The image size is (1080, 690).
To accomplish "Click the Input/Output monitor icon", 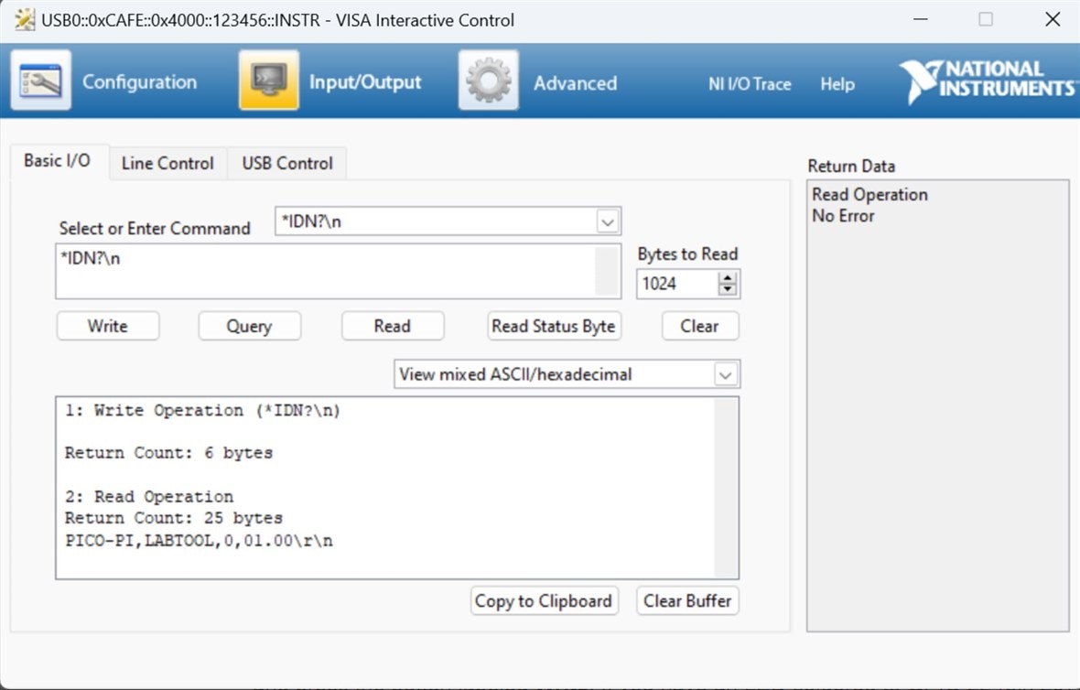I will 269,81.
